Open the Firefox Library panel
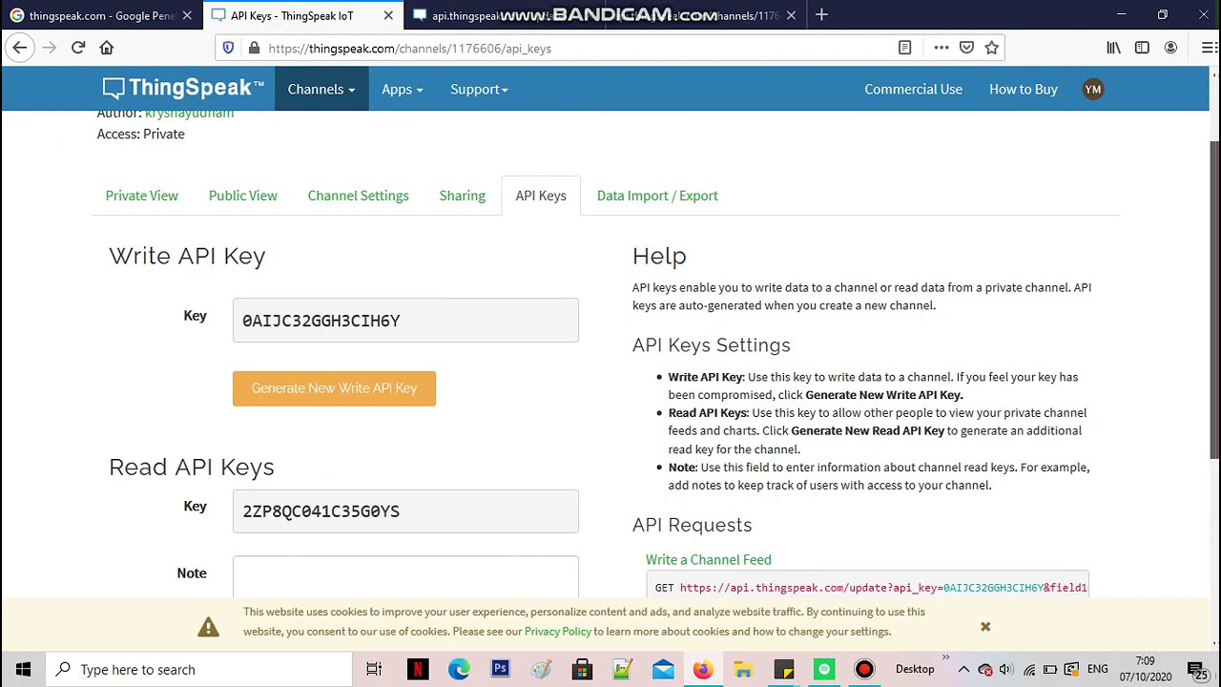Image resolution: width=1221 pixels, height=687 pixels. (1113, 48)
